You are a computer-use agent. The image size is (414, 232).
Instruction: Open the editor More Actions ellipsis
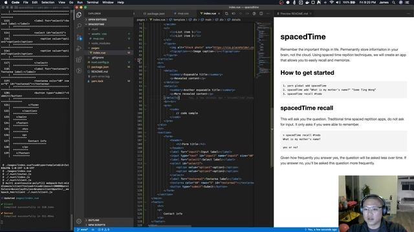pyautogui.click(x=268, y=14)
